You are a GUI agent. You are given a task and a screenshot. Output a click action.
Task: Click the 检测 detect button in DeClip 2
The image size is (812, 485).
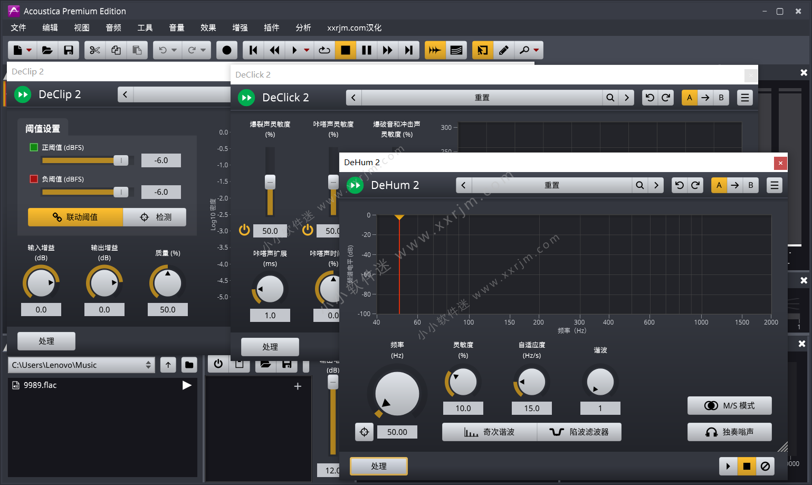click(x=155, y=217)
